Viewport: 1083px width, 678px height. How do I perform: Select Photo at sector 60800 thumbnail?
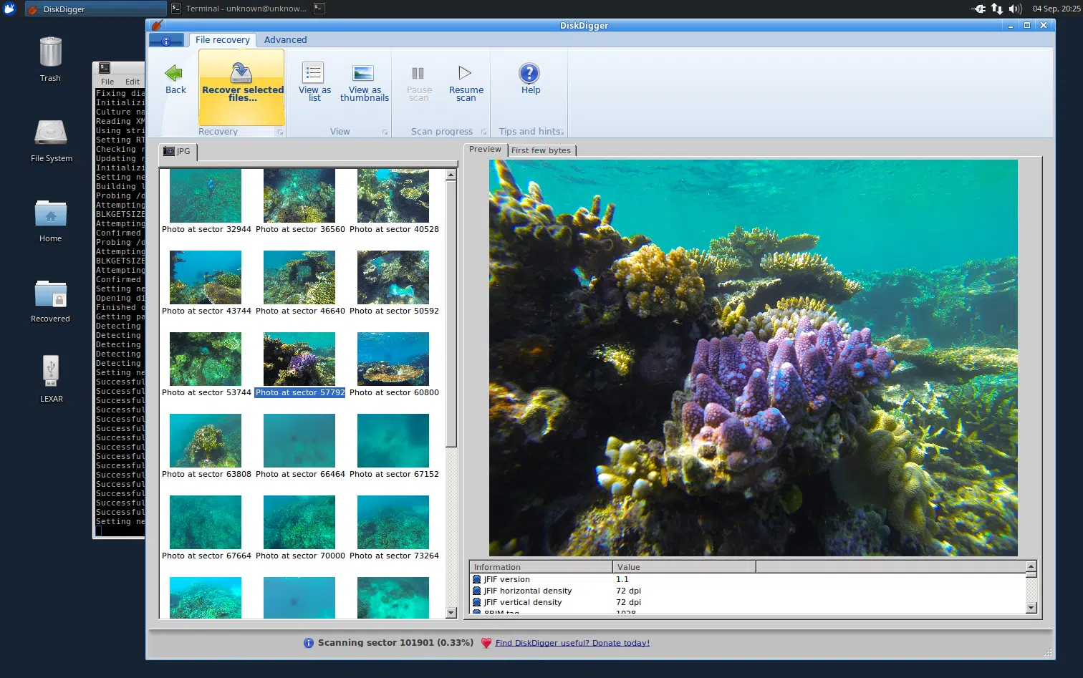(x=393, y=359)
